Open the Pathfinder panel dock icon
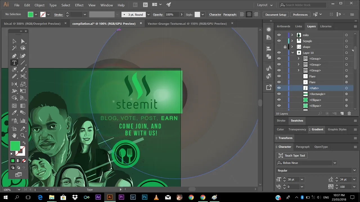360x202 pixels. coord(269,56)
